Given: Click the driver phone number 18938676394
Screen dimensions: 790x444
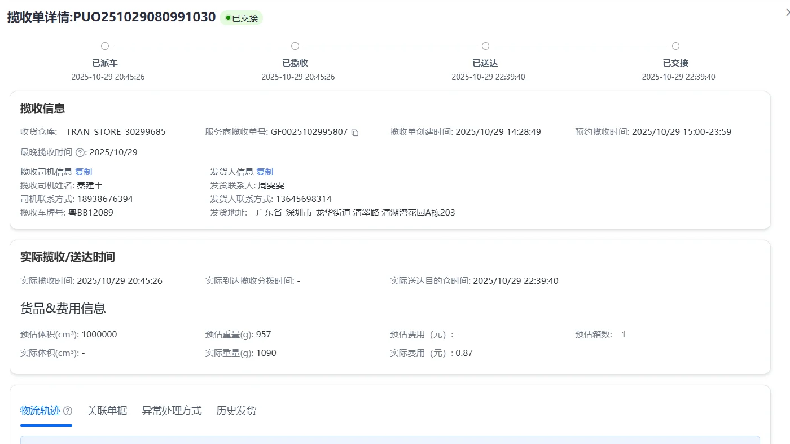Looking at the screenshot, I should click(x=105, y=199).
